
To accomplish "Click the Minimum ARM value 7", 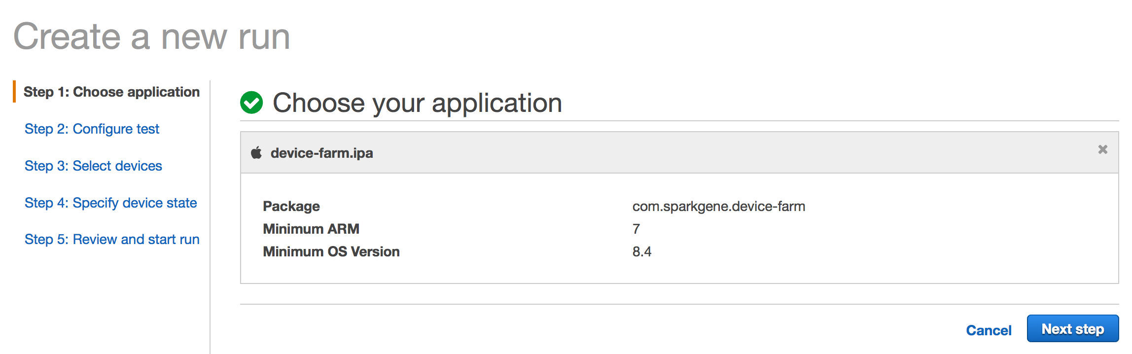I will (636, 229).
